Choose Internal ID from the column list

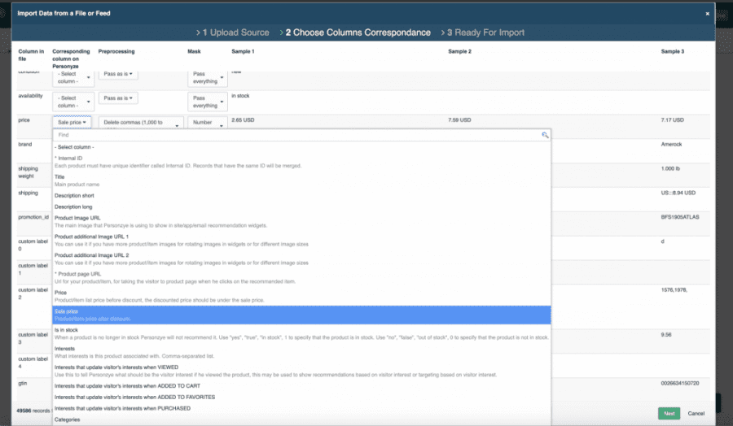pyautogui.click(x=68, y=157)
